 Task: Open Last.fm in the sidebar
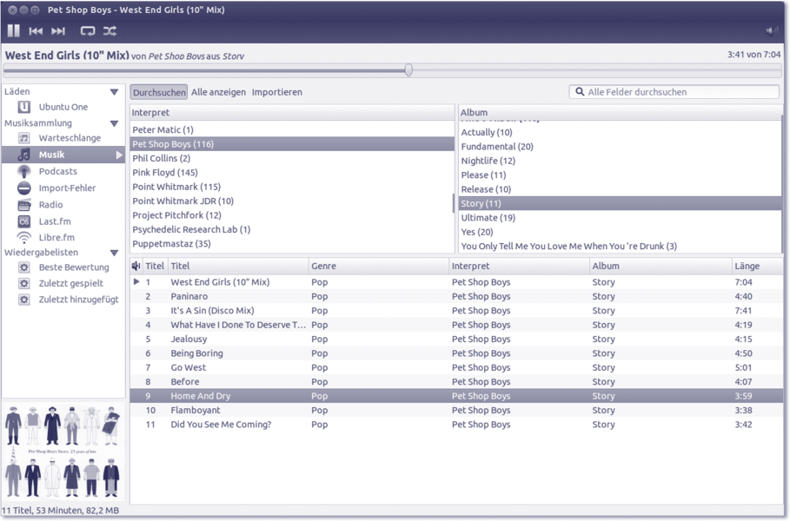[x=55, y=221]
